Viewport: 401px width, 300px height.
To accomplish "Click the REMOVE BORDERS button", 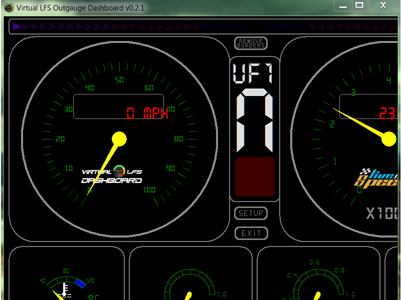I will (251, 43).
